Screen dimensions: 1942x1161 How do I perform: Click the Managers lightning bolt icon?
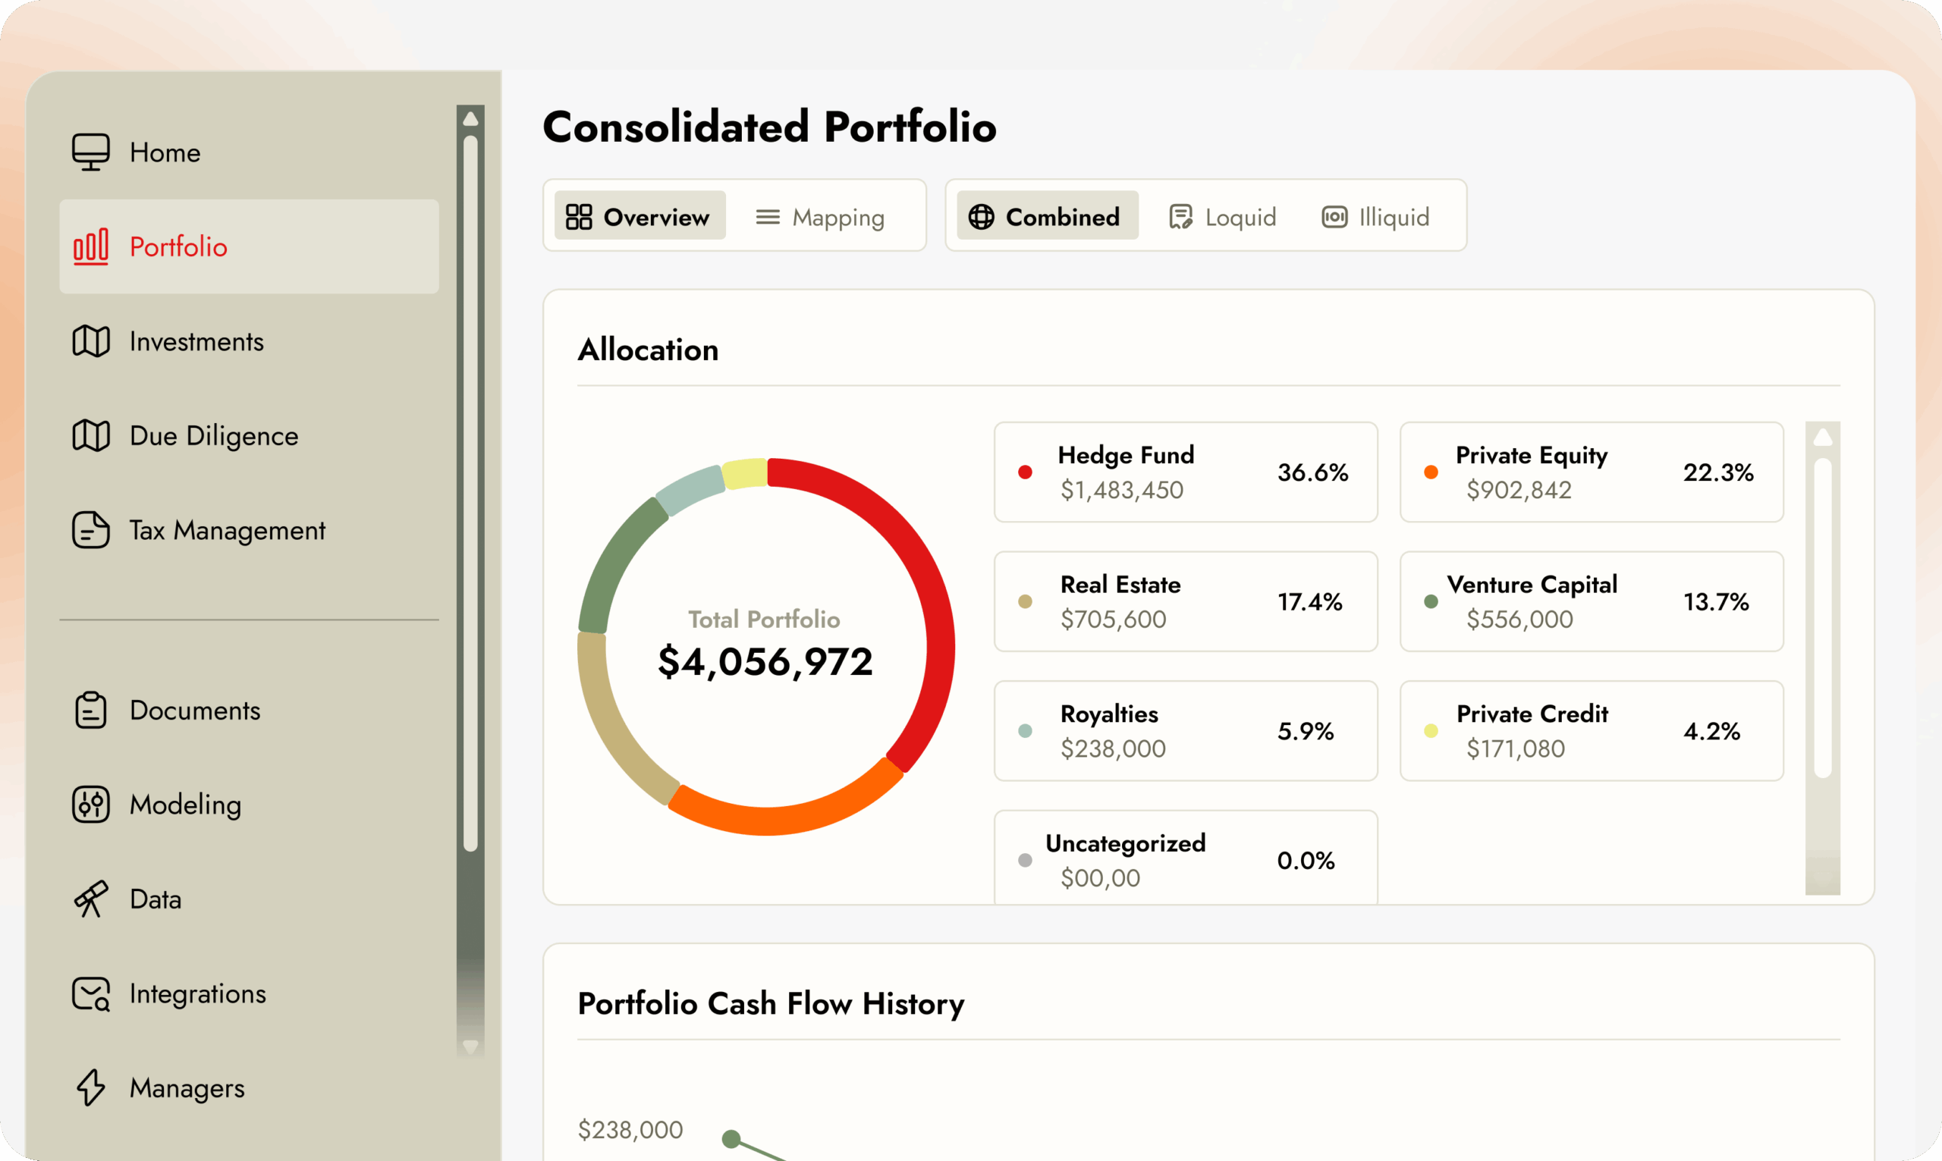click(91, 1087)
